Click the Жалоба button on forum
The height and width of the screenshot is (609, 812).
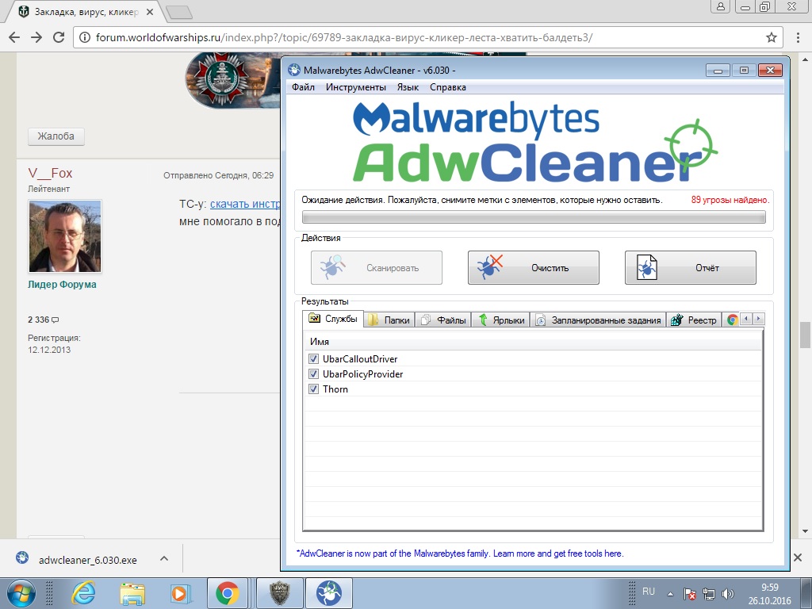56,136
